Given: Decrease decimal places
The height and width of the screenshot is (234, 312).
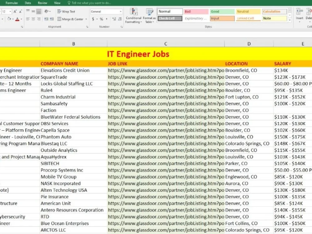Looking at the screenshot, I should tap(120, 19).
